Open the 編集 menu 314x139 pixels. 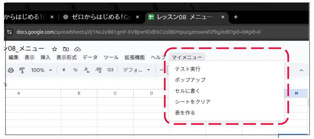(x=14, y=57)
